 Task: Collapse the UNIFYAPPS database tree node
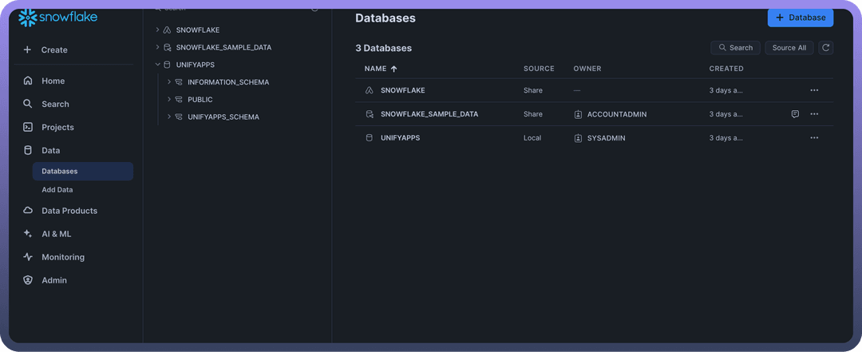click(158, 65)
